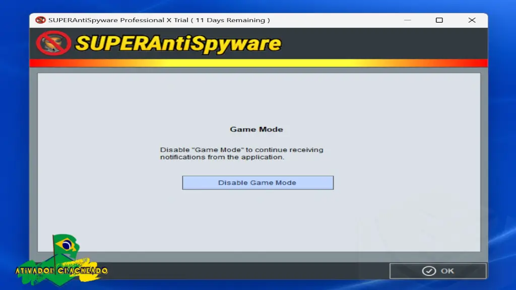Viewport: 516px width, 290px height.
Task: Minimize the SUPERAntiSpyware window
Action: (x=407, y=20)
